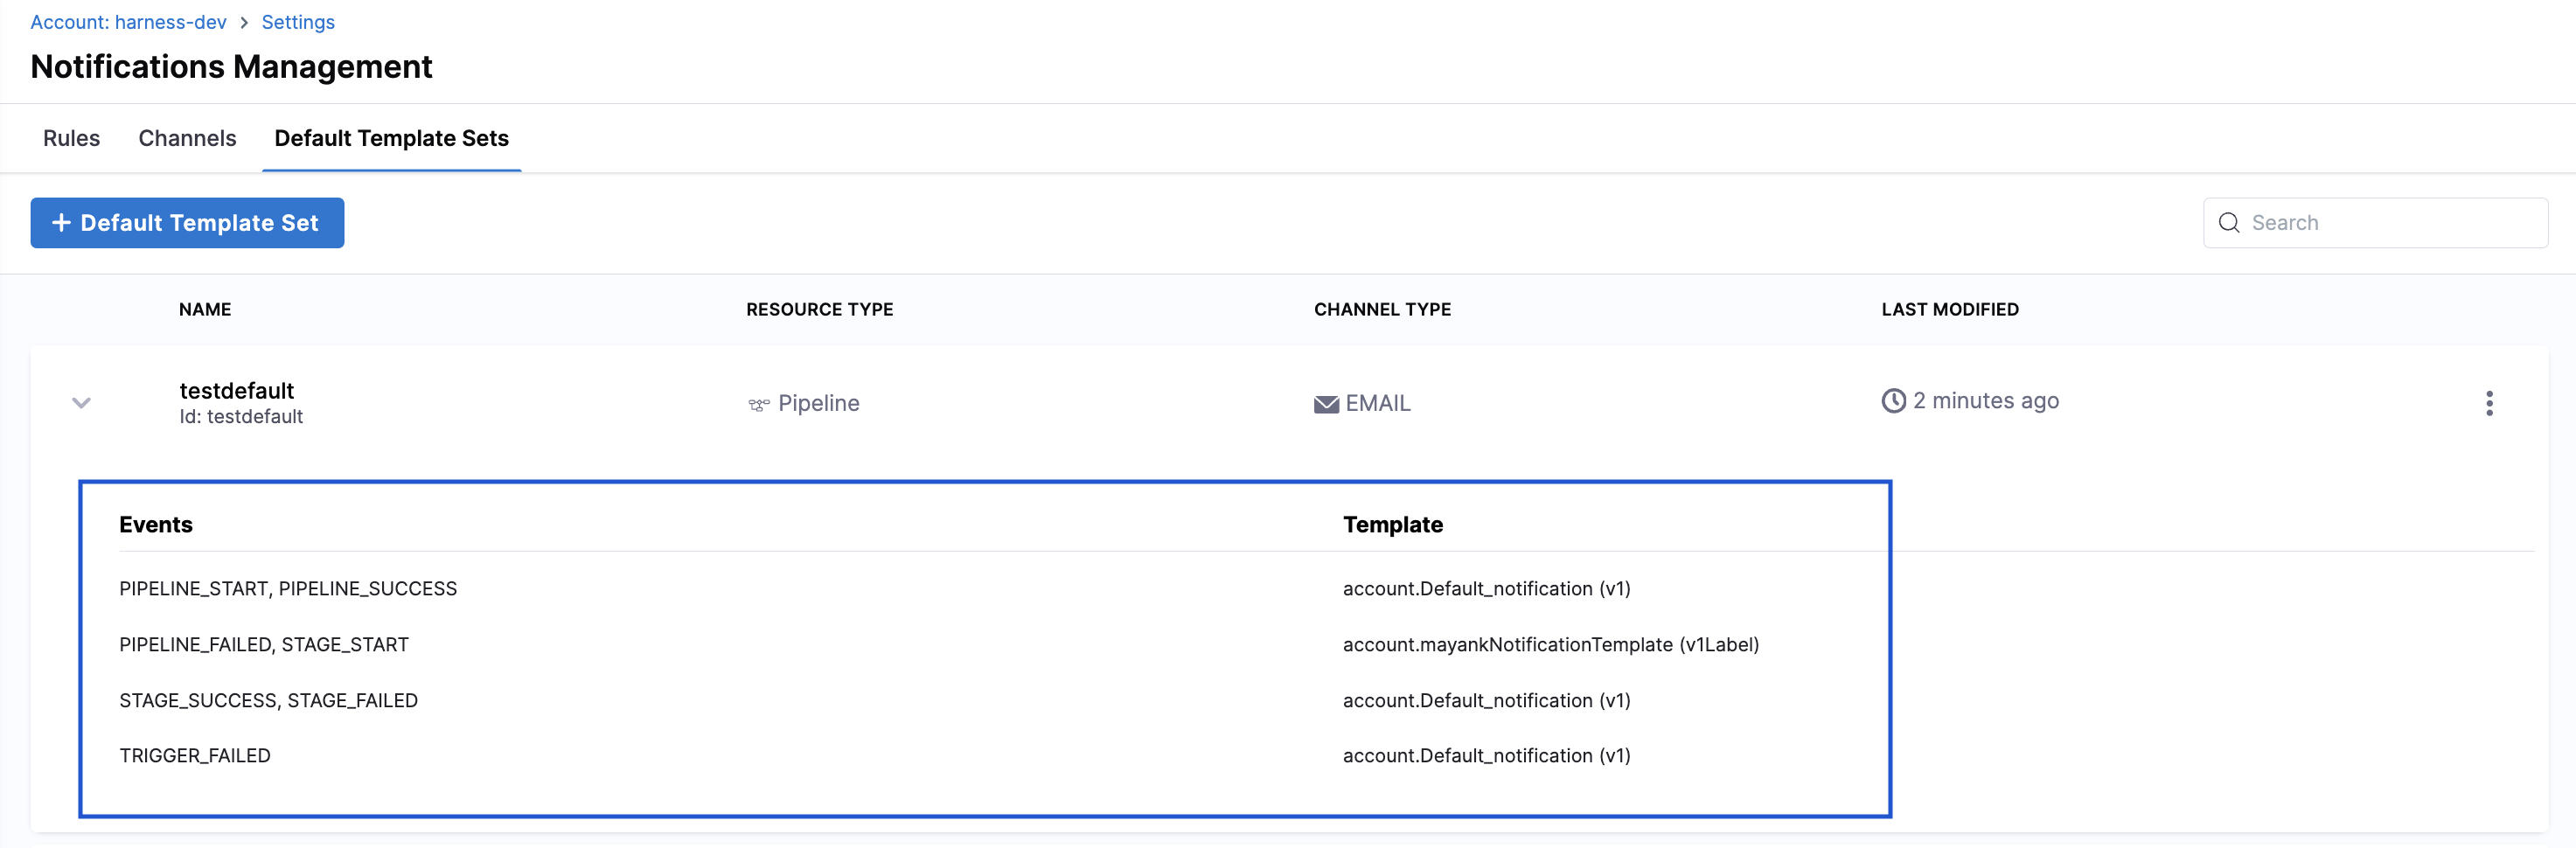This screenshot has width=2576, height=848.
Task: Click the PIPELINE_START, PIPELINE_SUCCESS events row
Action: coord(288,589)
